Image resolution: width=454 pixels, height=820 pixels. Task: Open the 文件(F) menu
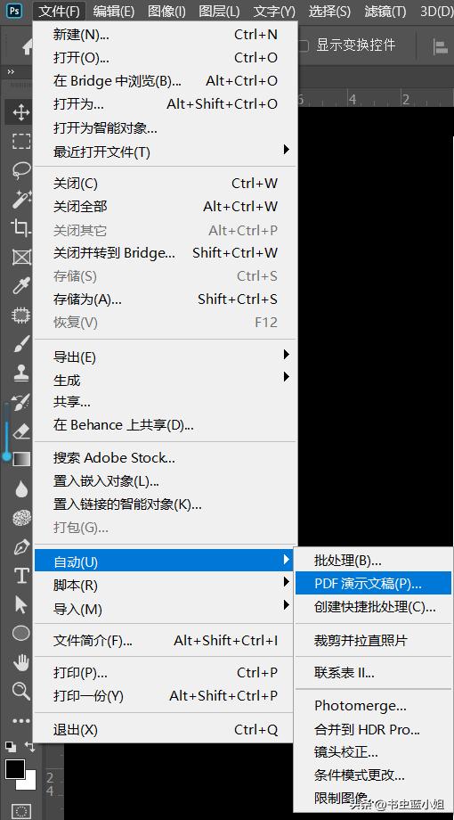(59, 11)
